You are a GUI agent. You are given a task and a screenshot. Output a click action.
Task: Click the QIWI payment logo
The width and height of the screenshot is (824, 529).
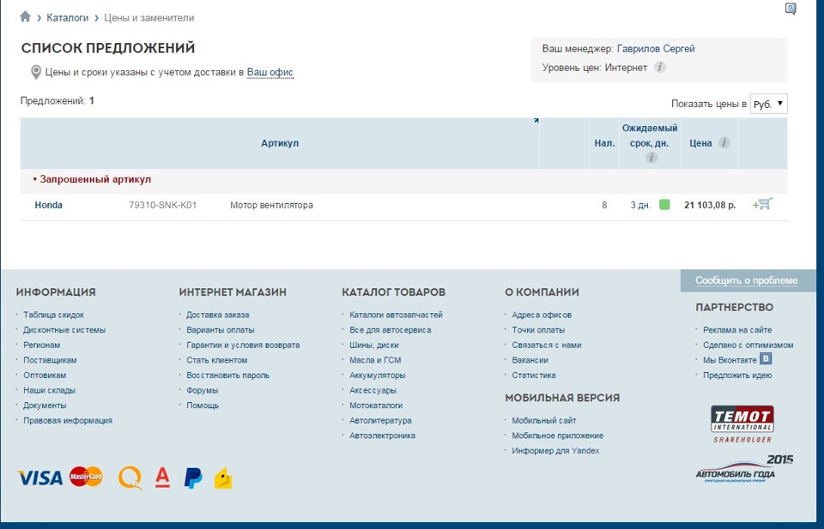tap(130, 478)
